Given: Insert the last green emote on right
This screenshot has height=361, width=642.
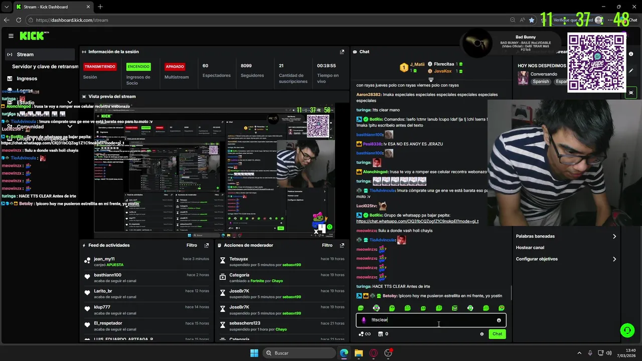Looking at the screenshot, I should coord(502,308).
